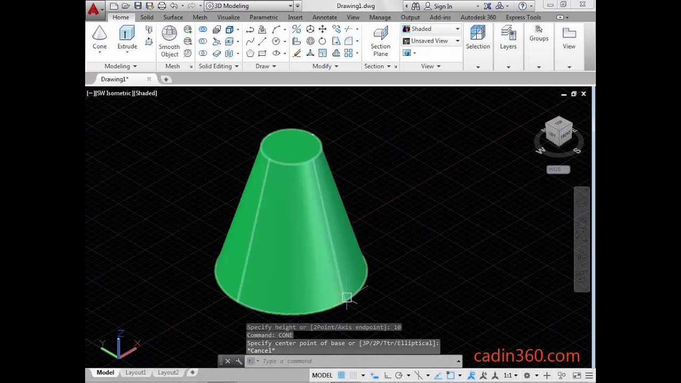Toggle the grid display in status bar
The width and height of the screenshot is (681, 383).
tap(342, 375)
